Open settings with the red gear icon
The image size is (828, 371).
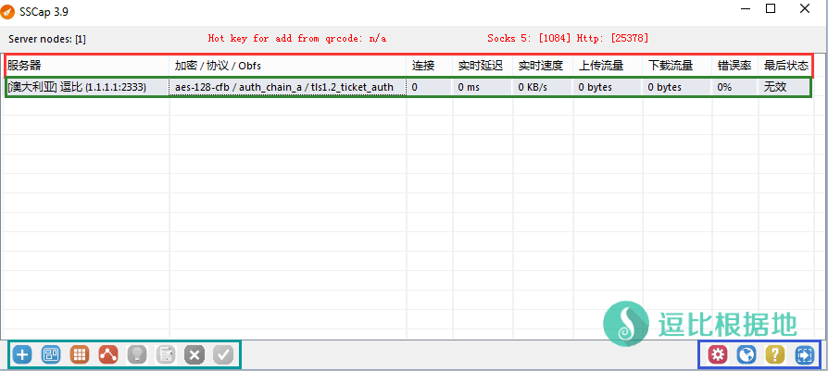point(717,354)
